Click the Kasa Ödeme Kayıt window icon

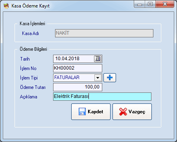click(x=6, y=6)
